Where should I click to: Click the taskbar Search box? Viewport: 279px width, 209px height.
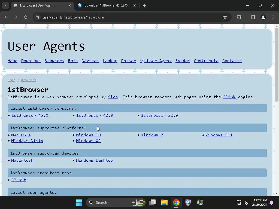point(116,202)
